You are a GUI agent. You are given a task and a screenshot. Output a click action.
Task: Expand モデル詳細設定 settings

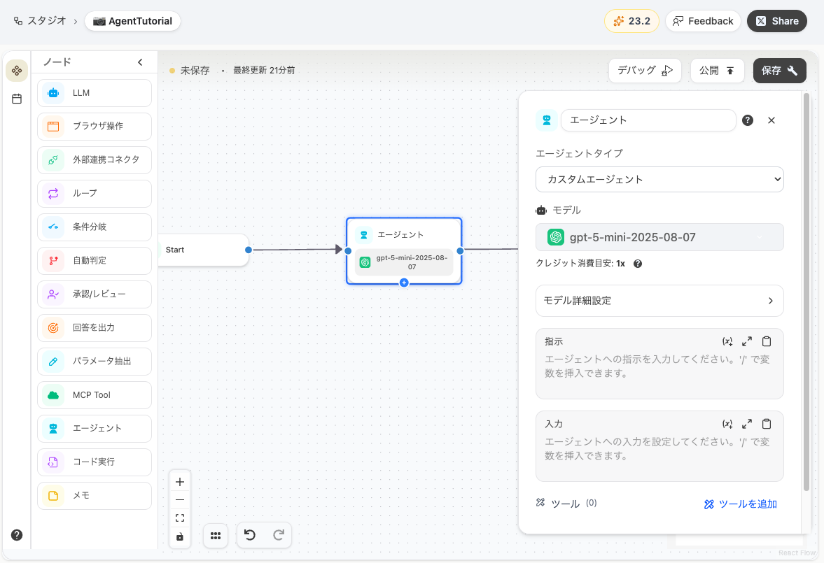(x=659, y=300)
